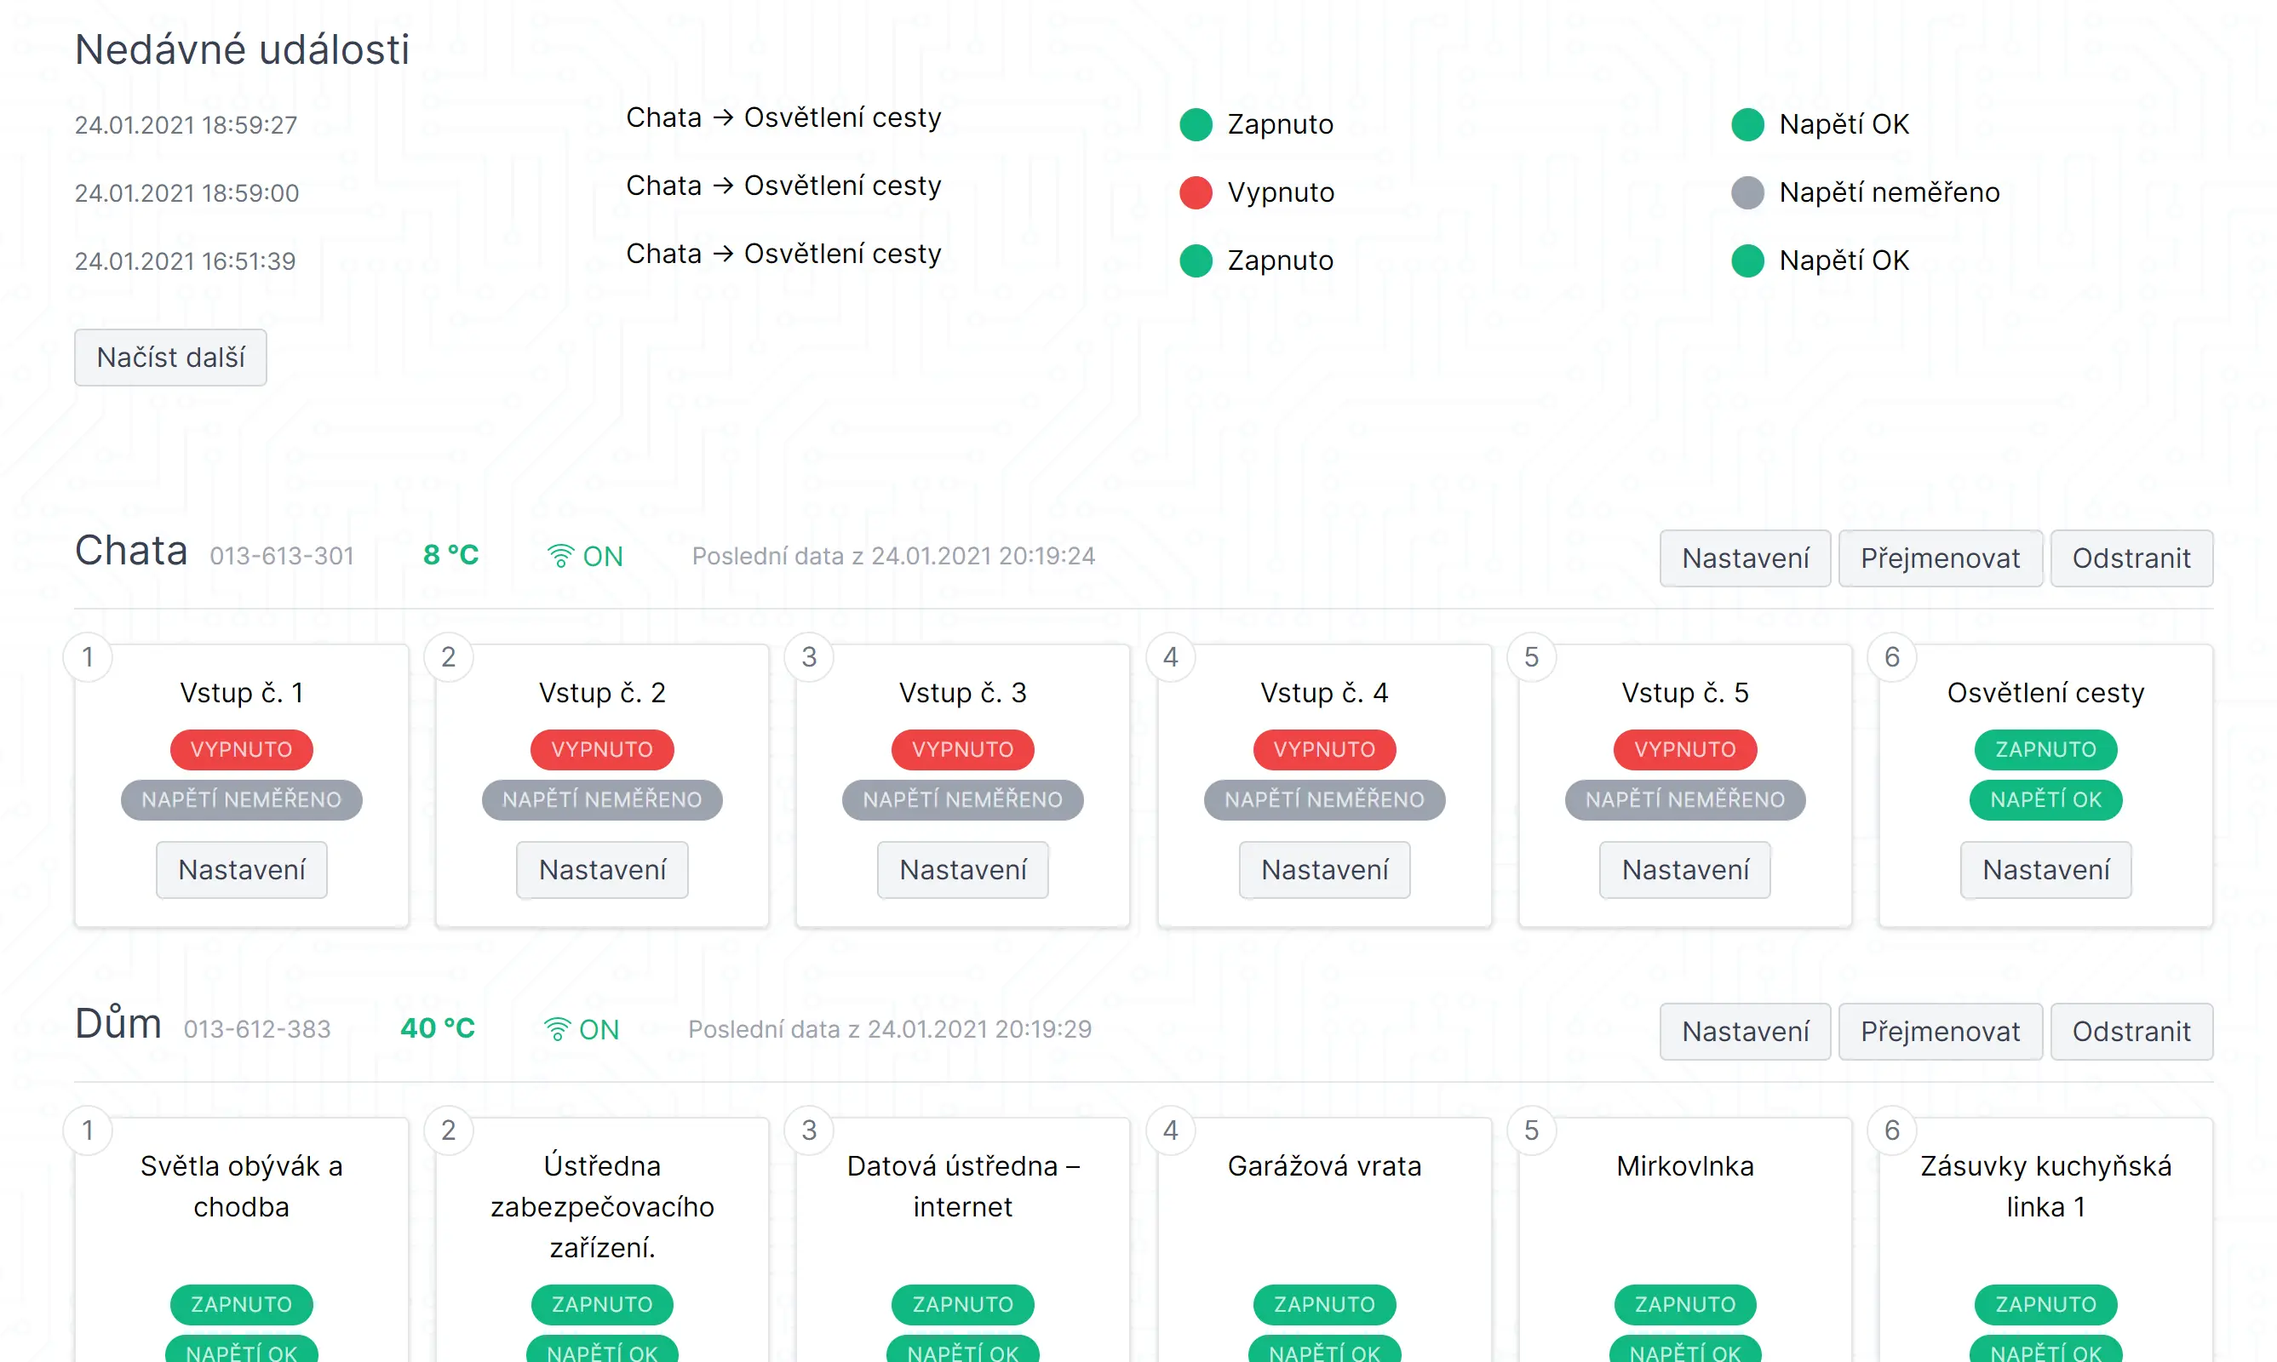Click number badge 1 on Vstup č. 1 card
Screen dimensions: 2277x1362
click(x=89, y=657)
